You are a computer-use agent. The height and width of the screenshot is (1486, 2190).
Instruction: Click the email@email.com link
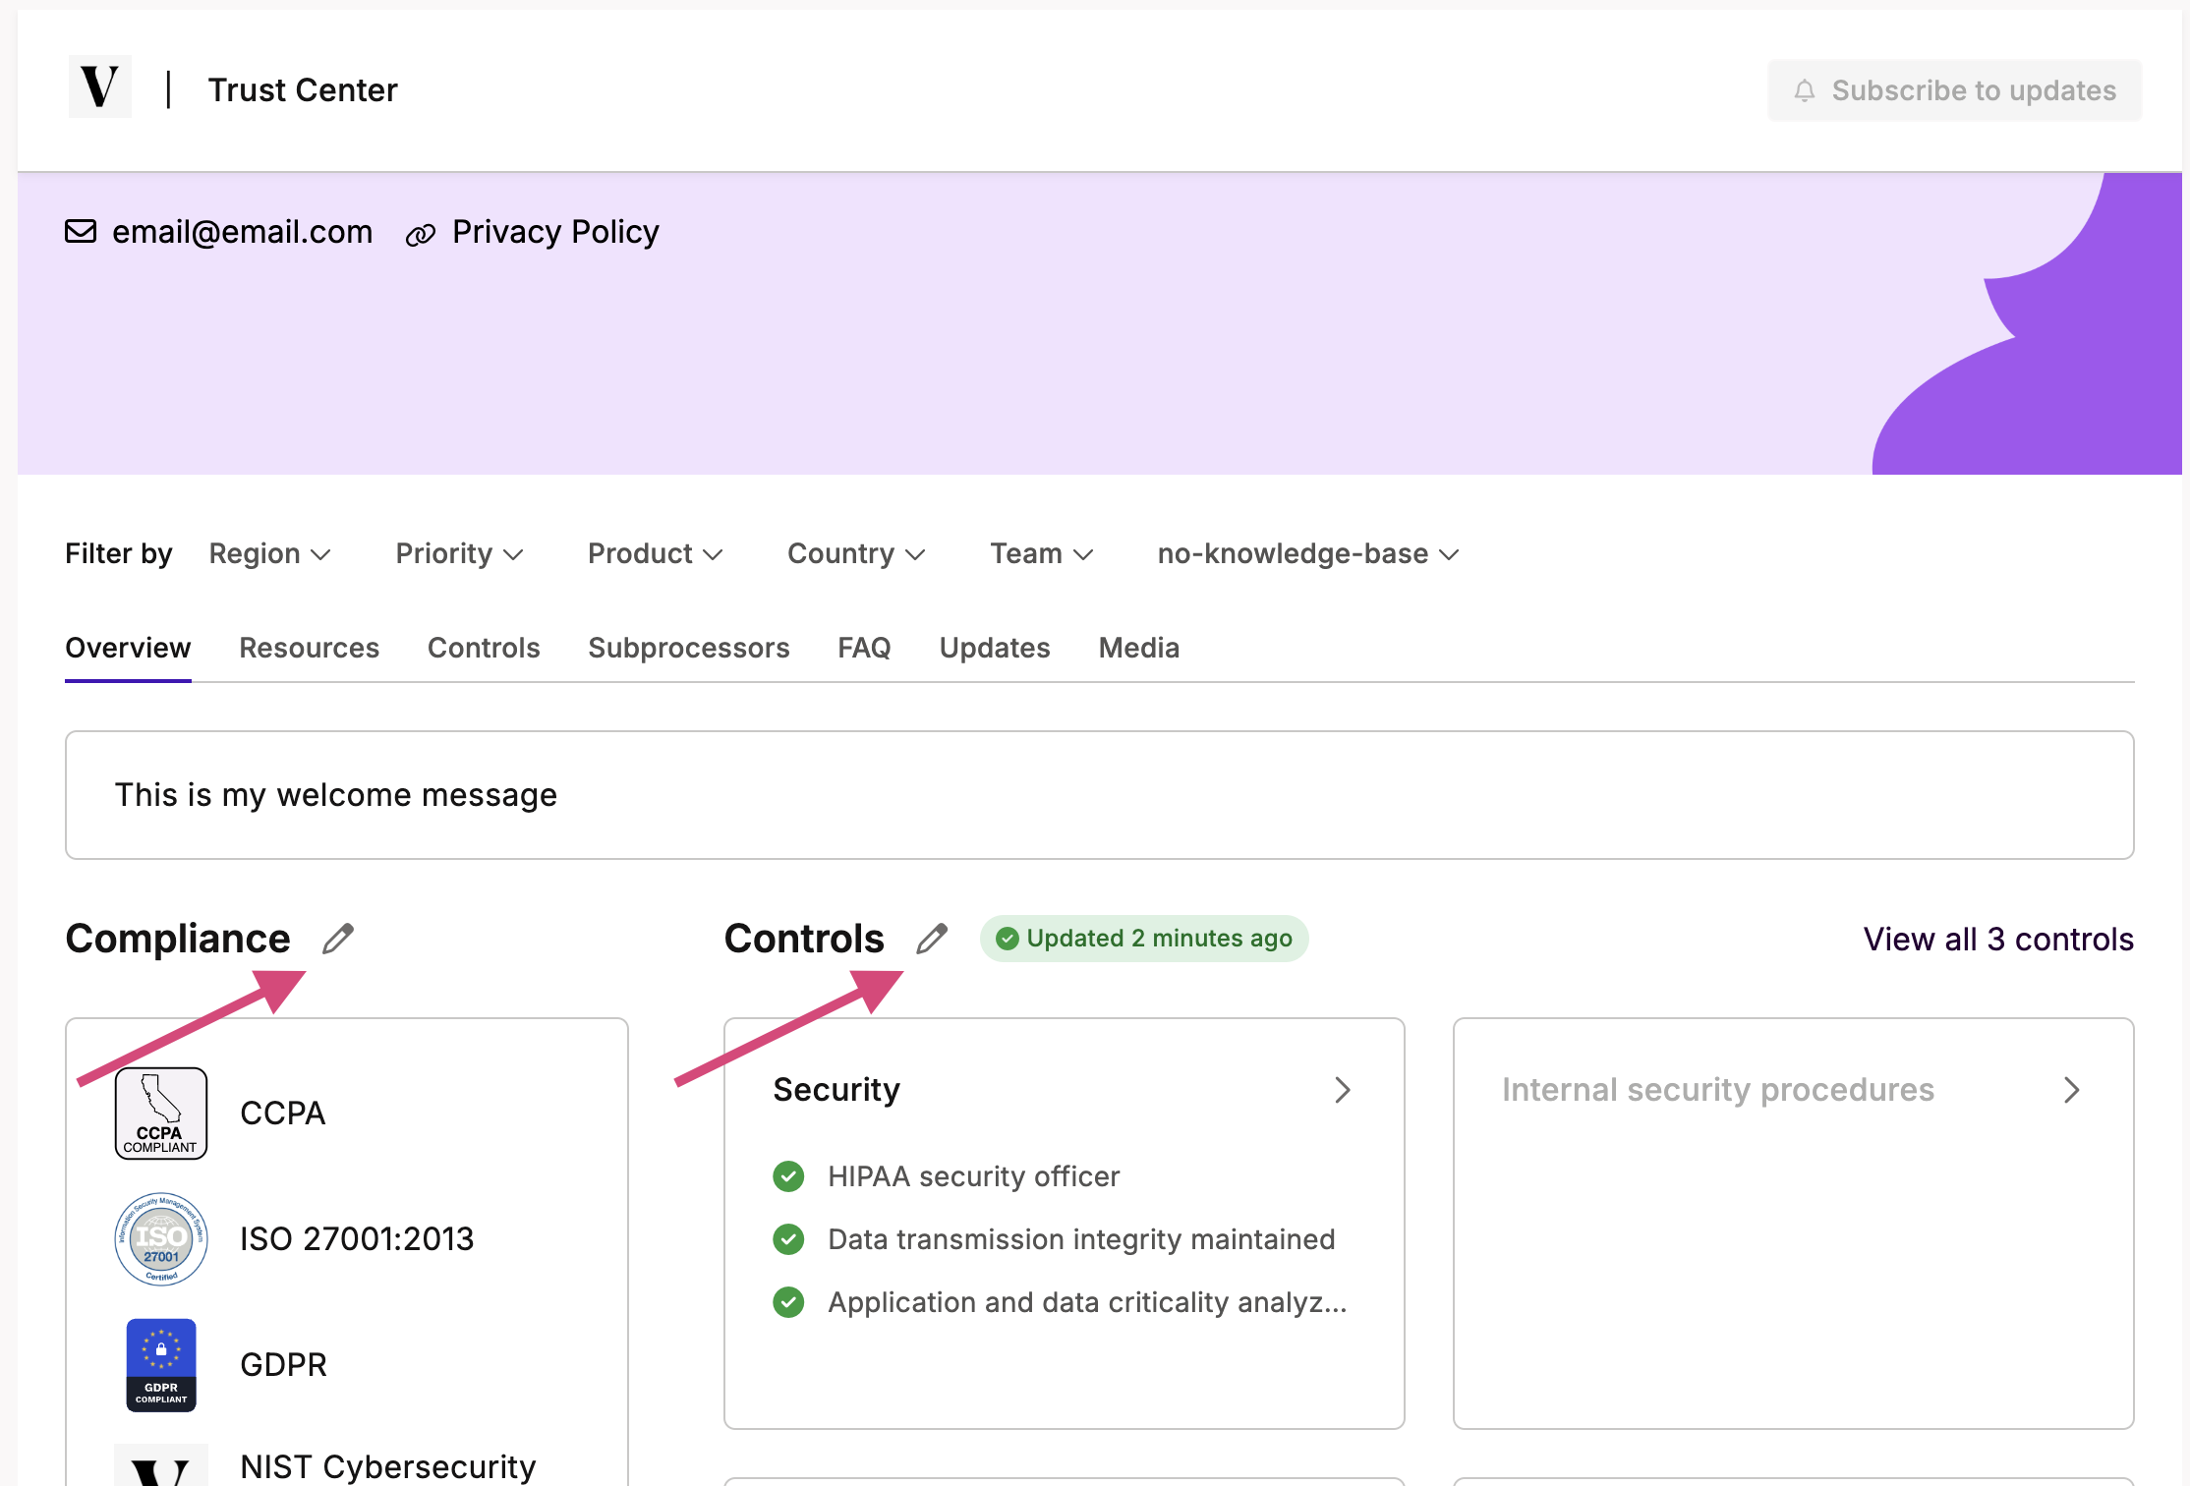[243, 232]
